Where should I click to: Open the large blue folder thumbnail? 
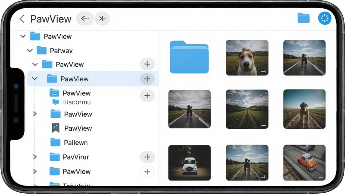point(189,57)
